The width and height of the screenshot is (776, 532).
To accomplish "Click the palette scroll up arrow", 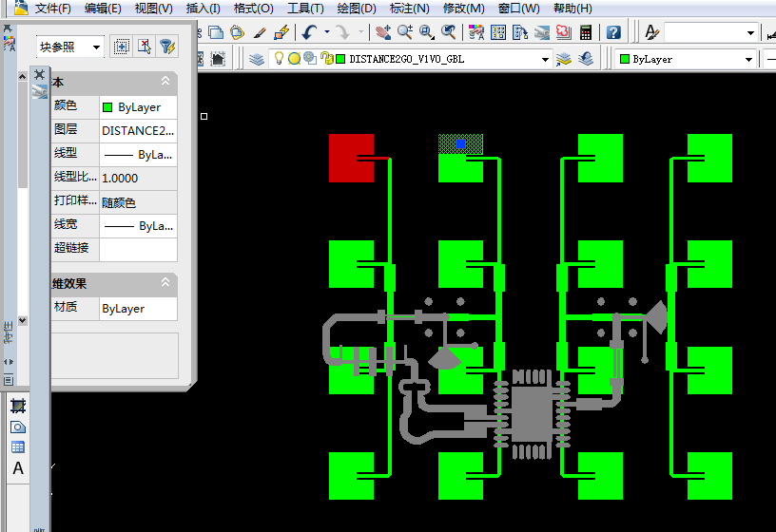I will [22, 76].
